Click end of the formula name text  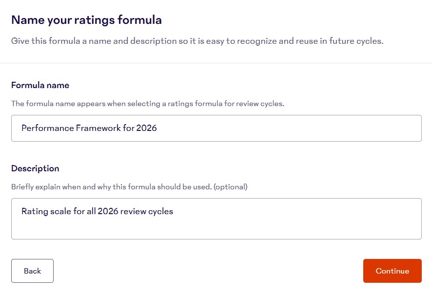(x=157, y=128)
